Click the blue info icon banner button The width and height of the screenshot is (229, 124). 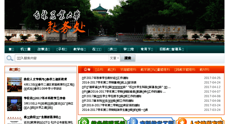(151, 121)
